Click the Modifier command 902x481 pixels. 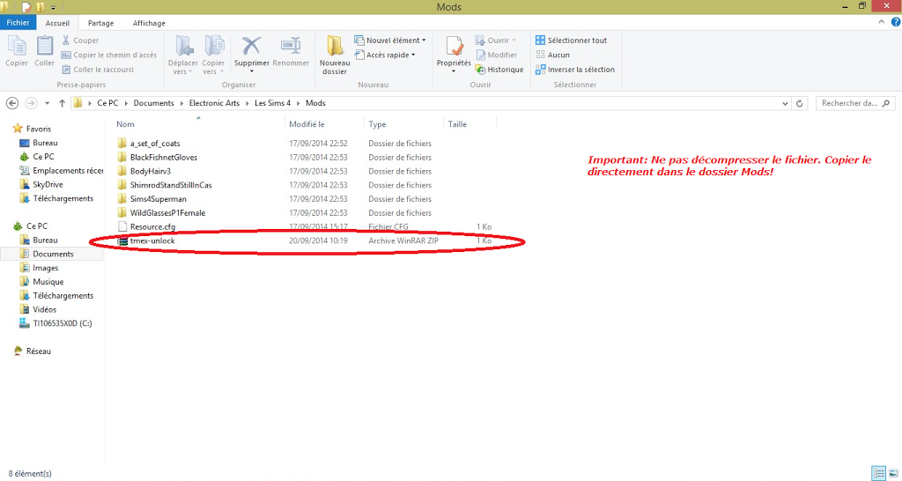(496, 55)
